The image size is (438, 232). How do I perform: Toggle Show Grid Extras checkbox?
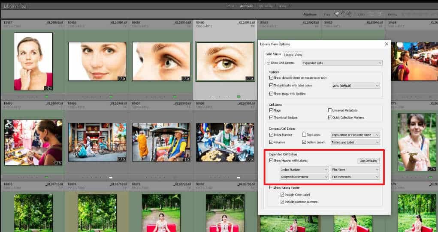pyautogui.click(x=269, y=63)
